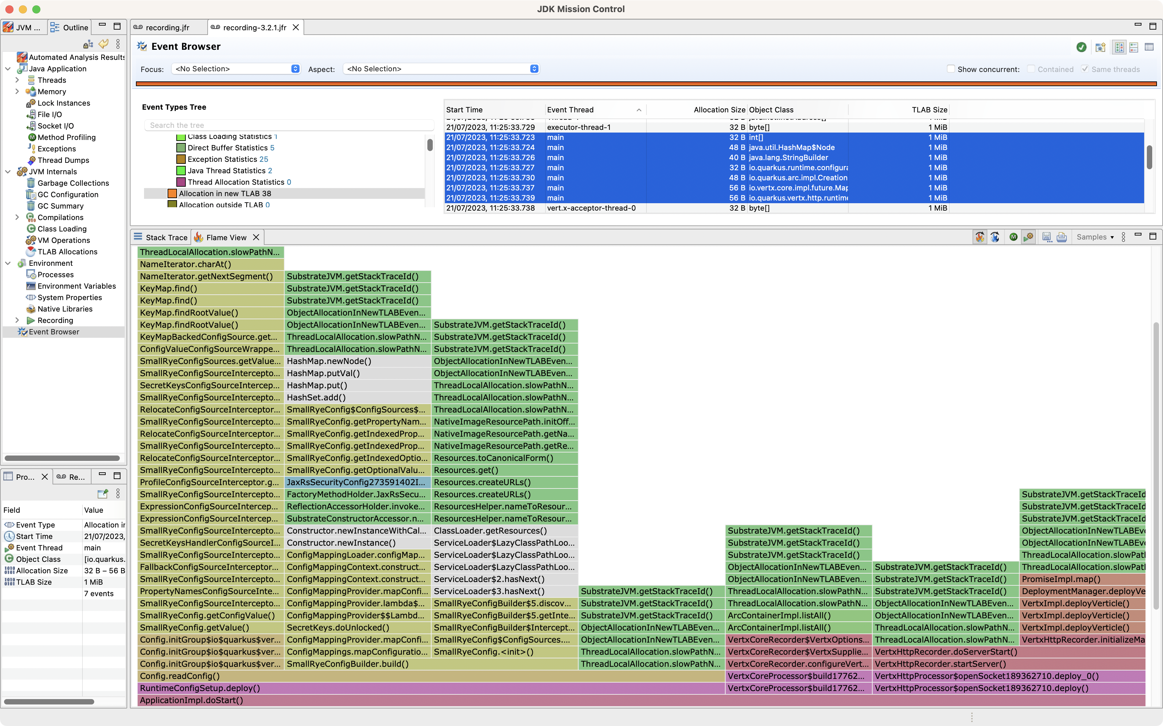Expand the Compilations tree node
This screenshot has width=1163, height=726.
(17, 217)
